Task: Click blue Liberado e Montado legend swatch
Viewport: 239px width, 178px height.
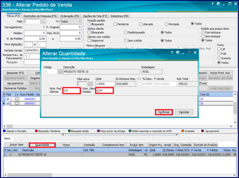Action: [4, 131]
